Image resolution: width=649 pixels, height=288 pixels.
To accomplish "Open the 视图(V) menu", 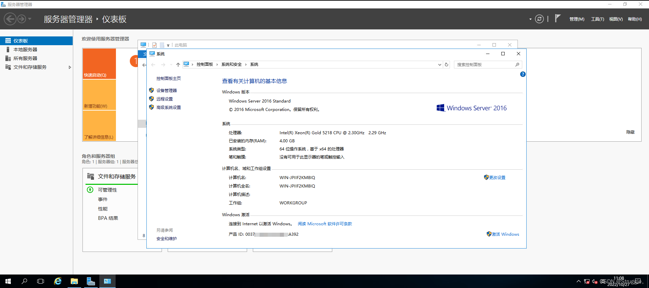I will click(x=616, y=19).
